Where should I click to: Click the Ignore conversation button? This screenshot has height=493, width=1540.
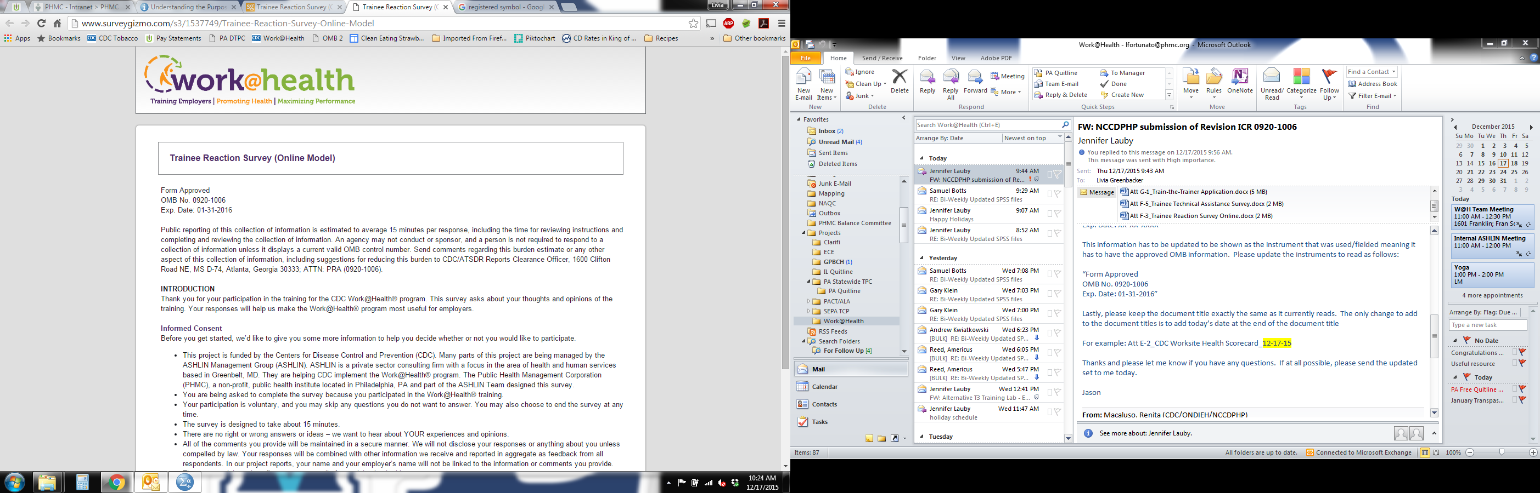[859, 72]
